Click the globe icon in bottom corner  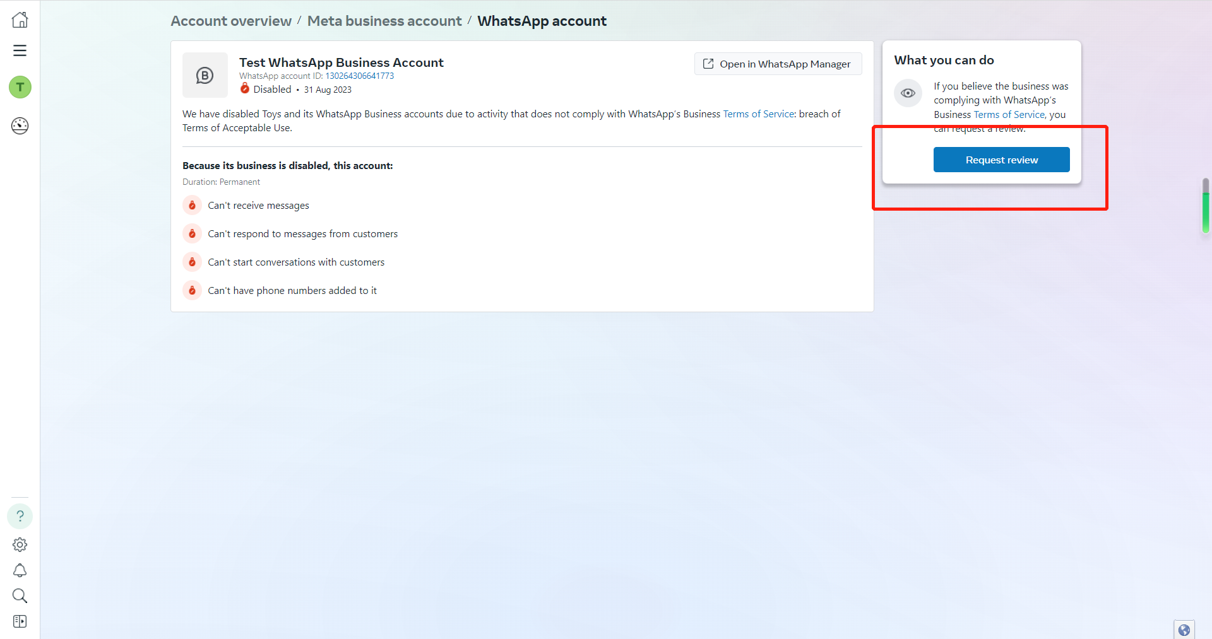click(1184, 630)
